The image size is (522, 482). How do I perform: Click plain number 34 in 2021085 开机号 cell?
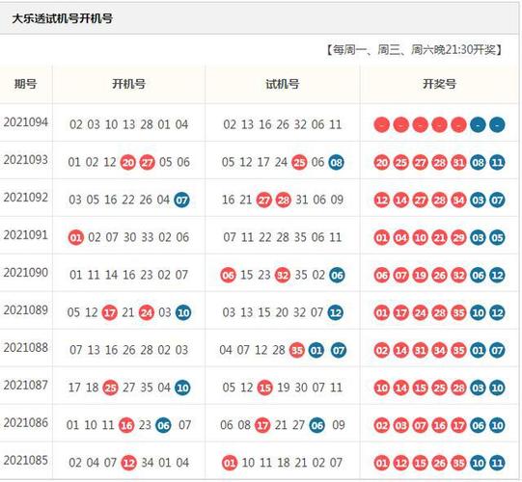coord(148,463)
